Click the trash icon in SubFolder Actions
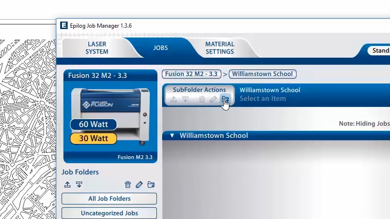 pos(202,99)
